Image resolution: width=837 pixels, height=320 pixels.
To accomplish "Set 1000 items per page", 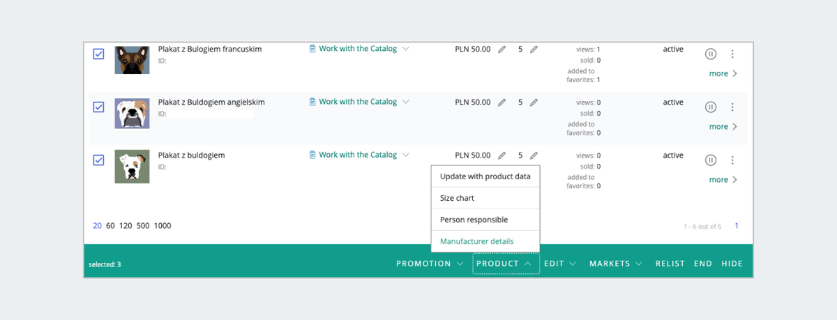I will tap(163, 225).
